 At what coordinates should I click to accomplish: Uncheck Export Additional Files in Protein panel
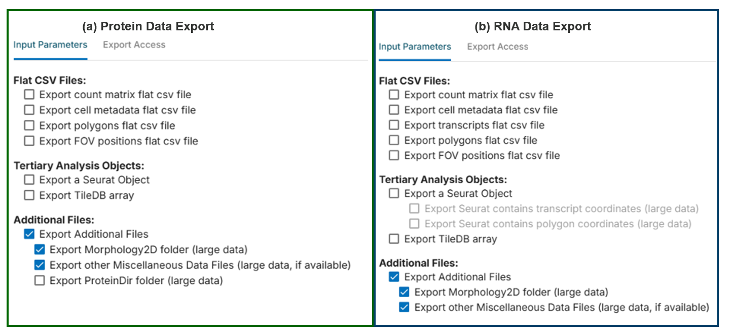coord(29,234)
